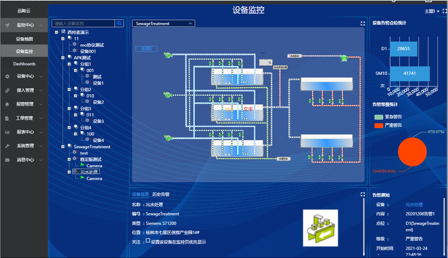
Task: Click the 紧急警告 legend swatch
Action: (x=379, y=117)
